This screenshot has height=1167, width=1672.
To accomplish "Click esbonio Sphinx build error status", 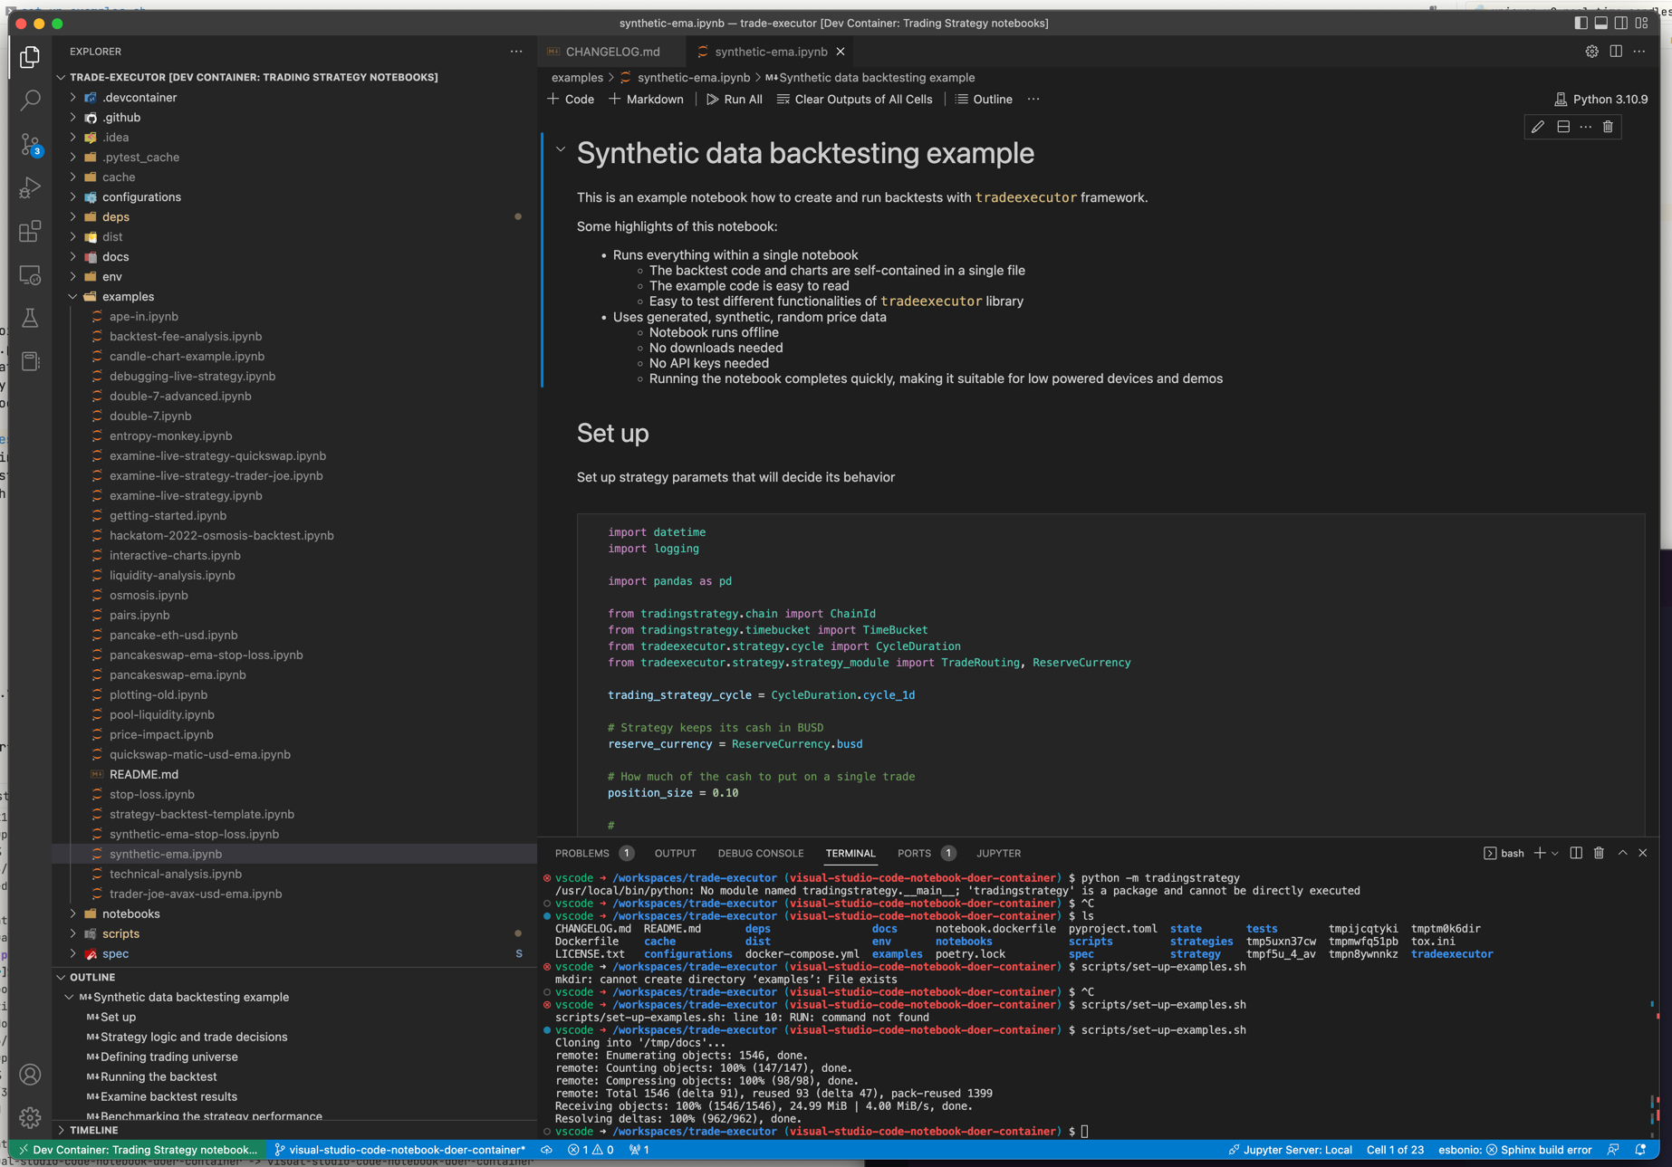I will click(1514, 1150).
